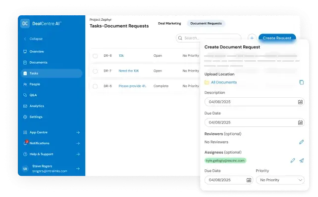Expand Steve Rogers account arrow

point(78,168)
